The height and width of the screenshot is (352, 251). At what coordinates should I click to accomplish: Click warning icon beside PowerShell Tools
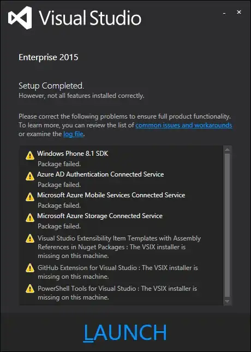click(30, 289)
